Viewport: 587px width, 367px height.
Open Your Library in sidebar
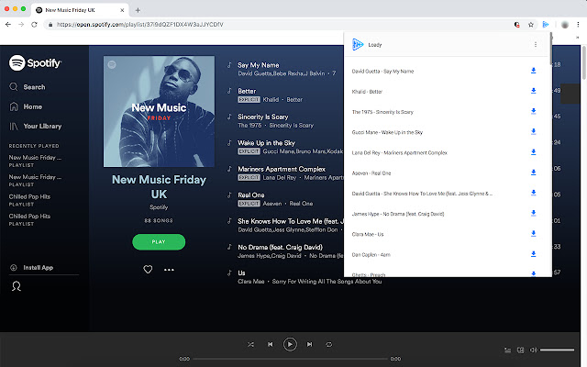click(36, 127)
